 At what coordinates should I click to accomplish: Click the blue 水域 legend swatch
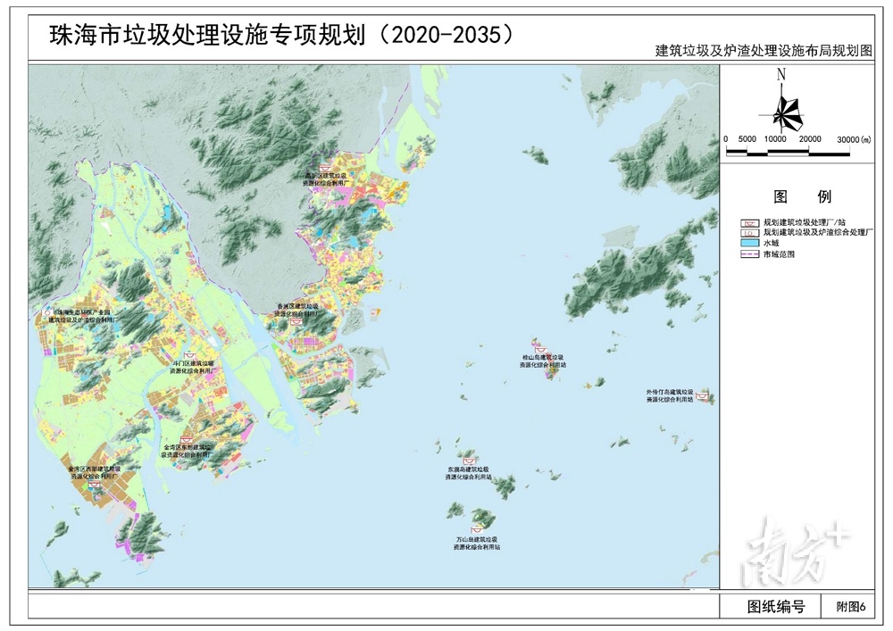[750, 243]
